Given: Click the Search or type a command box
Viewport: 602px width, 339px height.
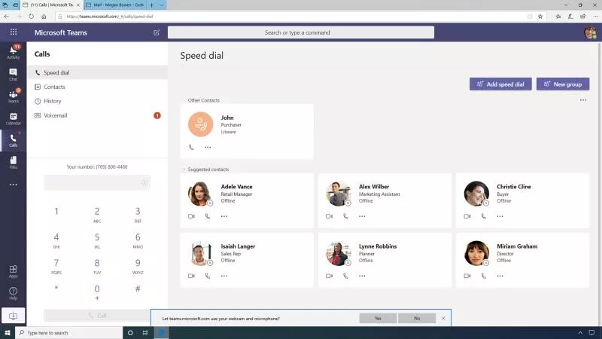Looking at the screenshot, I should click(x=301, y=32).
